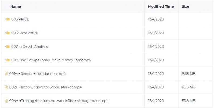Click the 008.Find Setups Today folder icon
Screen dimensions: 214x108
[8, 60]
